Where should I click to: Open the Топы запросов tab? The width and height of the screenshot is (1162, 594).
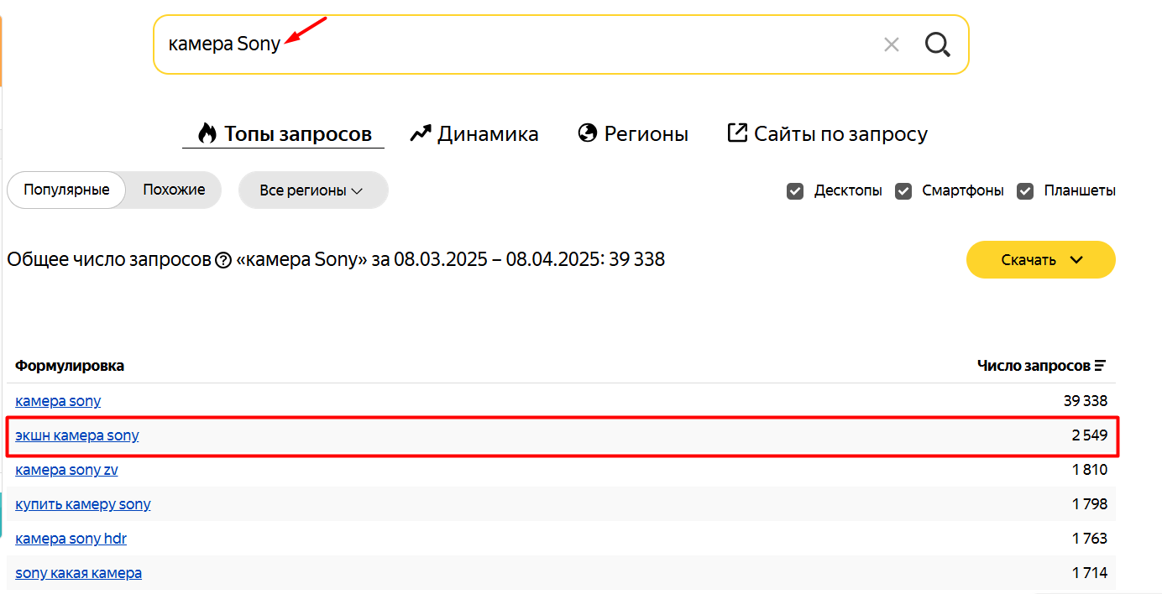[284, 133]
